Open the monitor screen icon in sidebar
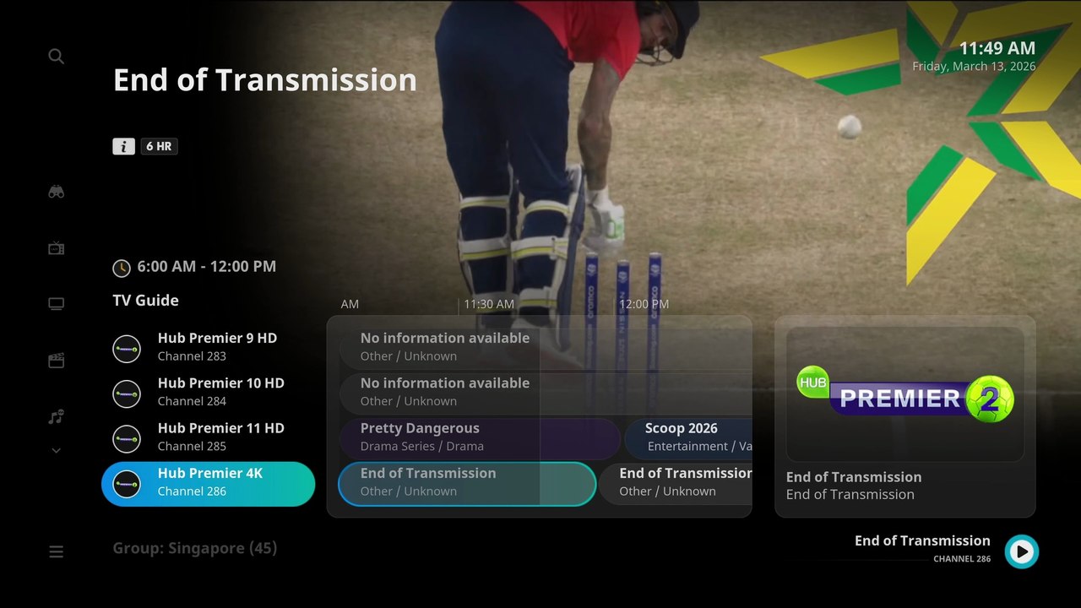1081x608 pixels. (56, 304)
